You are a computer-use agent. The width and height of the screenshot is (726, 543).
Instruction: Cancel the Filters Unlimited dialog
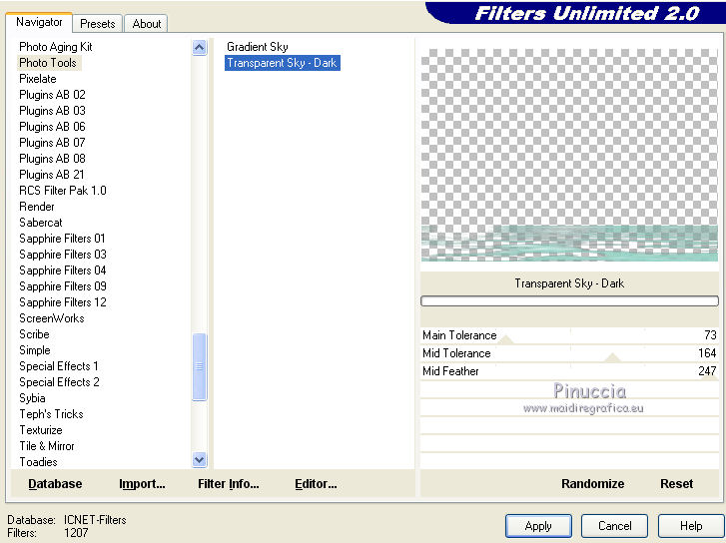point(614,526)
